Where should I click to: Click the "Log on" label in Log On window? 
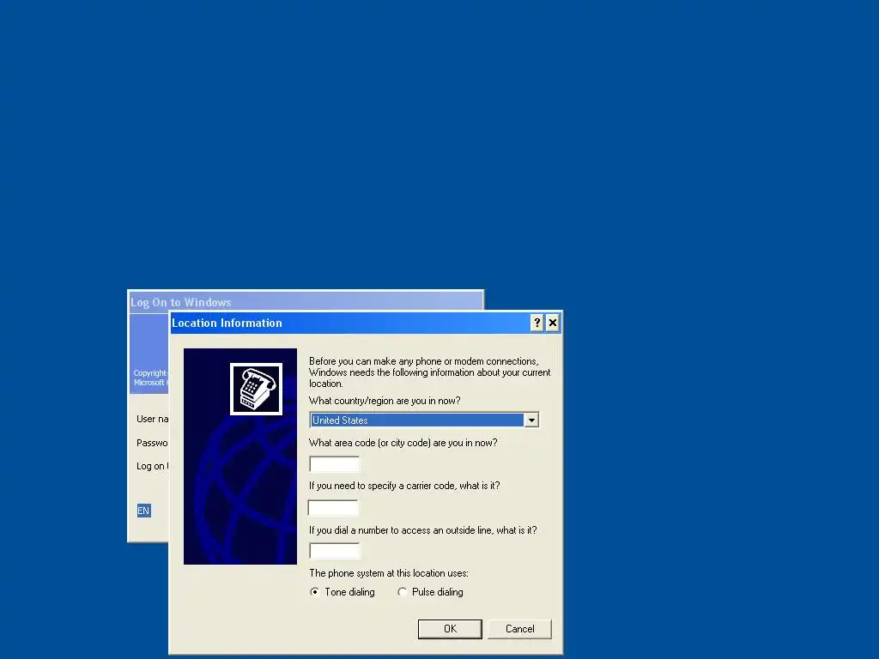tap(153, 466)
